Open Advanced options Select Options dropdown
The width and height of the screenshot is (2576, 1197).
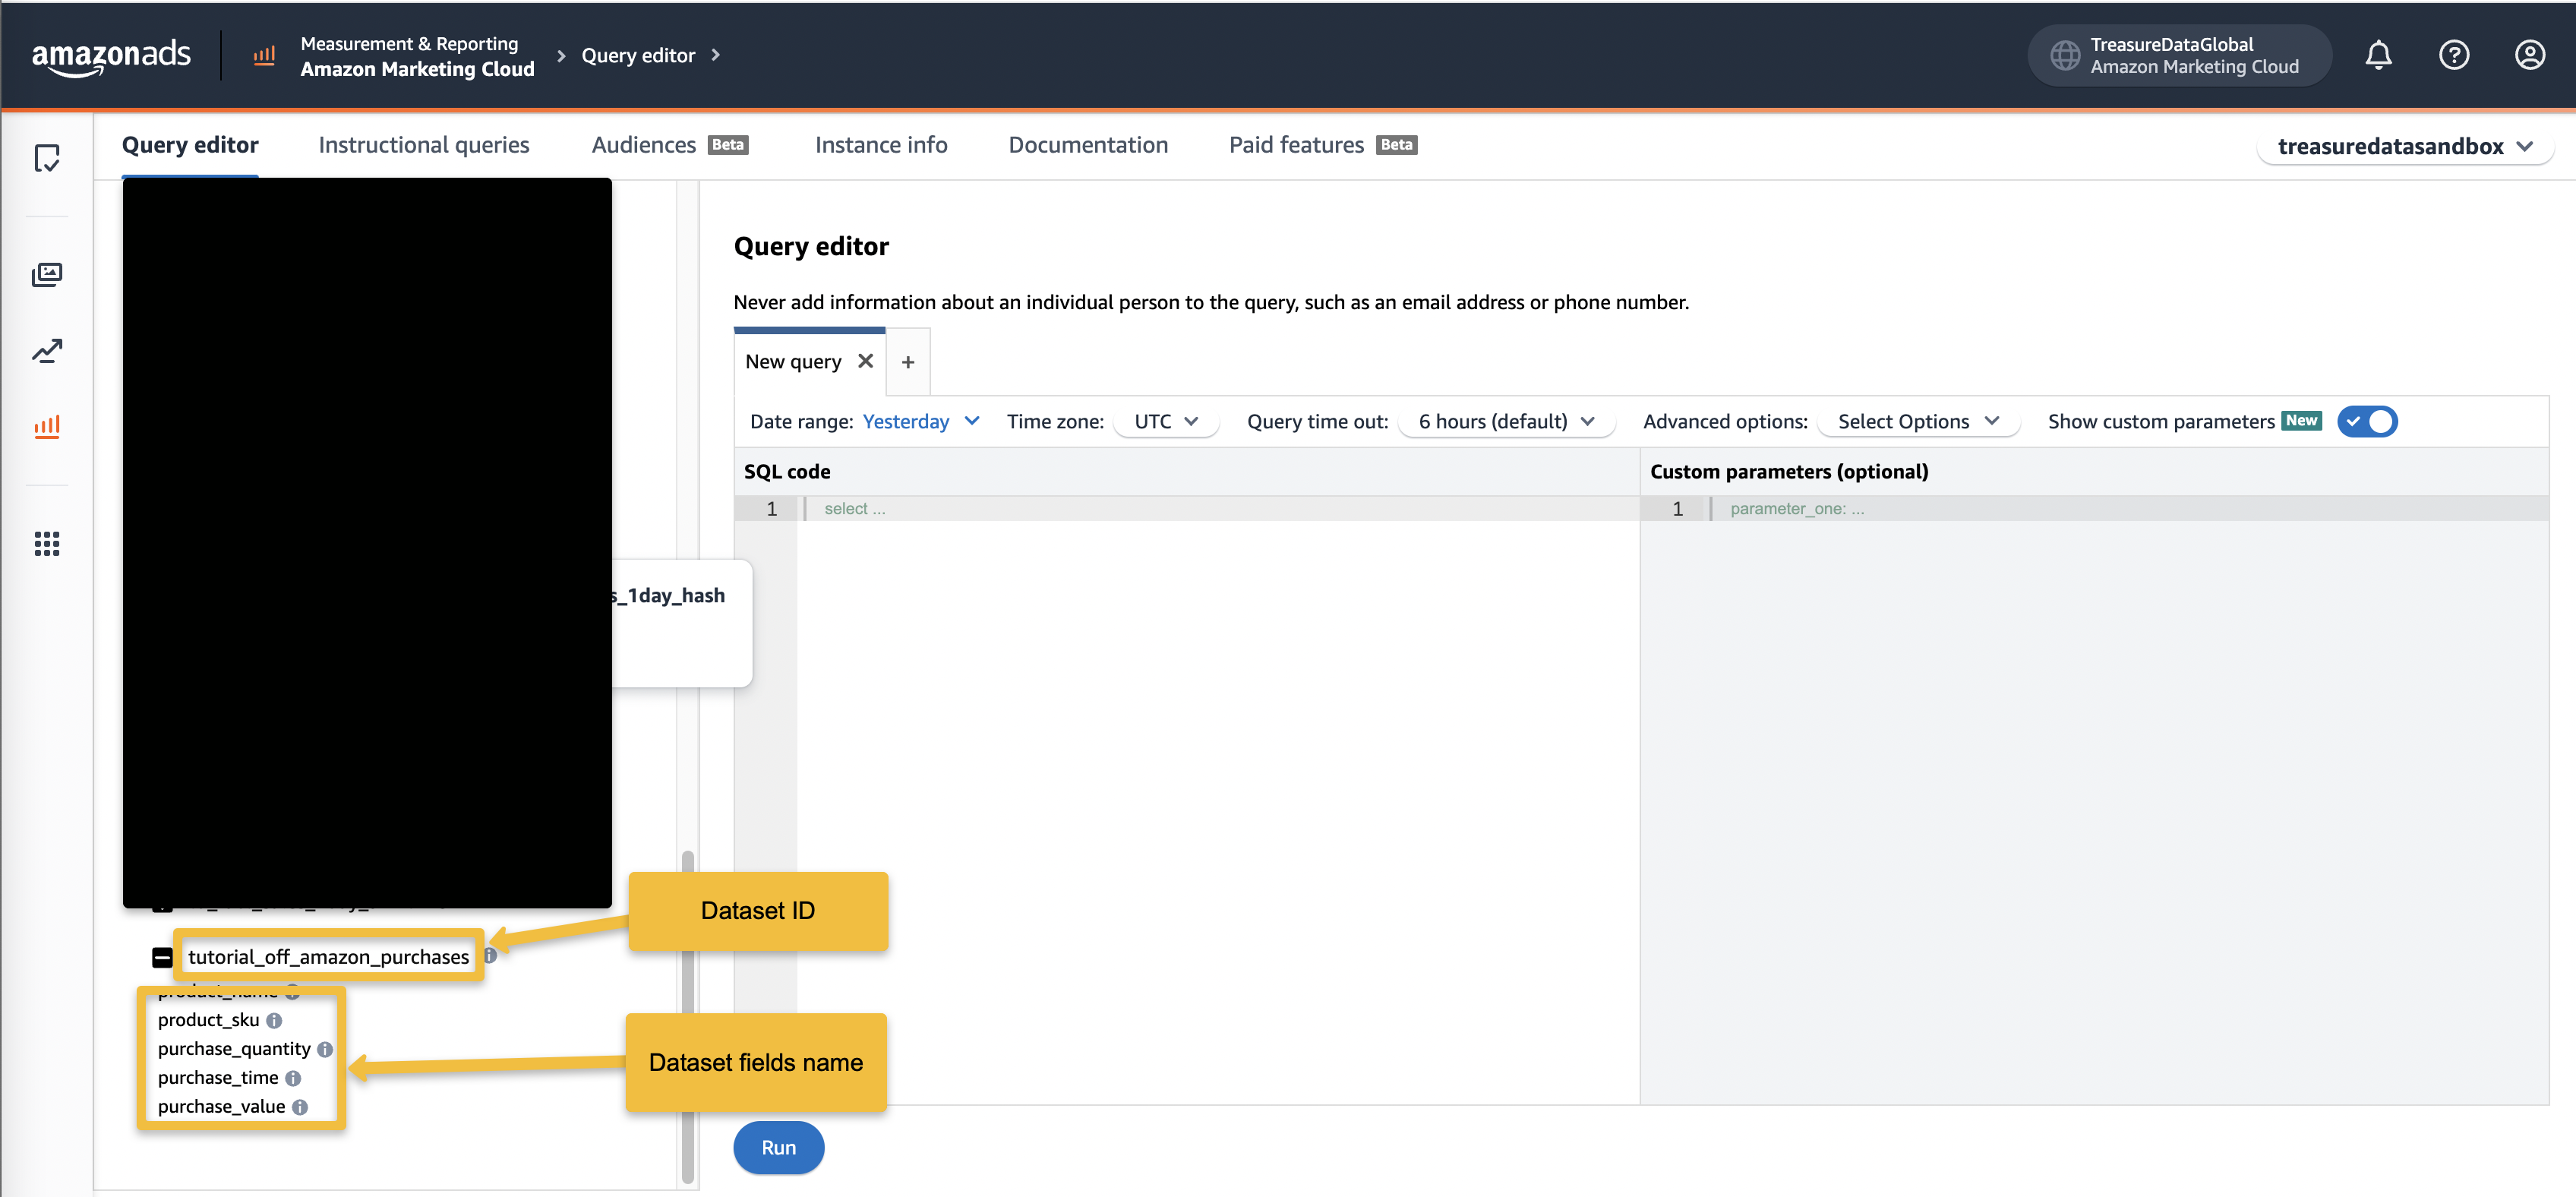(x=1917, y=422)
